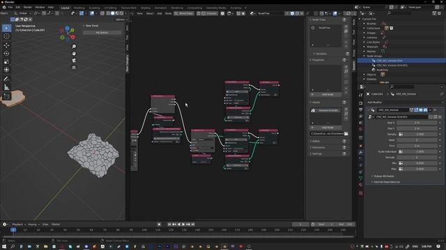The image size is (446, 250).
Task: Select the Scale tool
Action: click(x=6, y=62)
